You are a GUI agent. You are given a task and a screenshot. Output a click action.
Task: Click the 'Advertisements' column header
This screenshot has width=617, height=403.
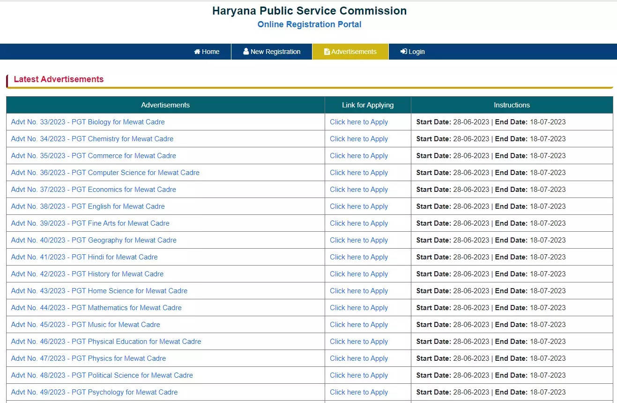pos(165,105)
